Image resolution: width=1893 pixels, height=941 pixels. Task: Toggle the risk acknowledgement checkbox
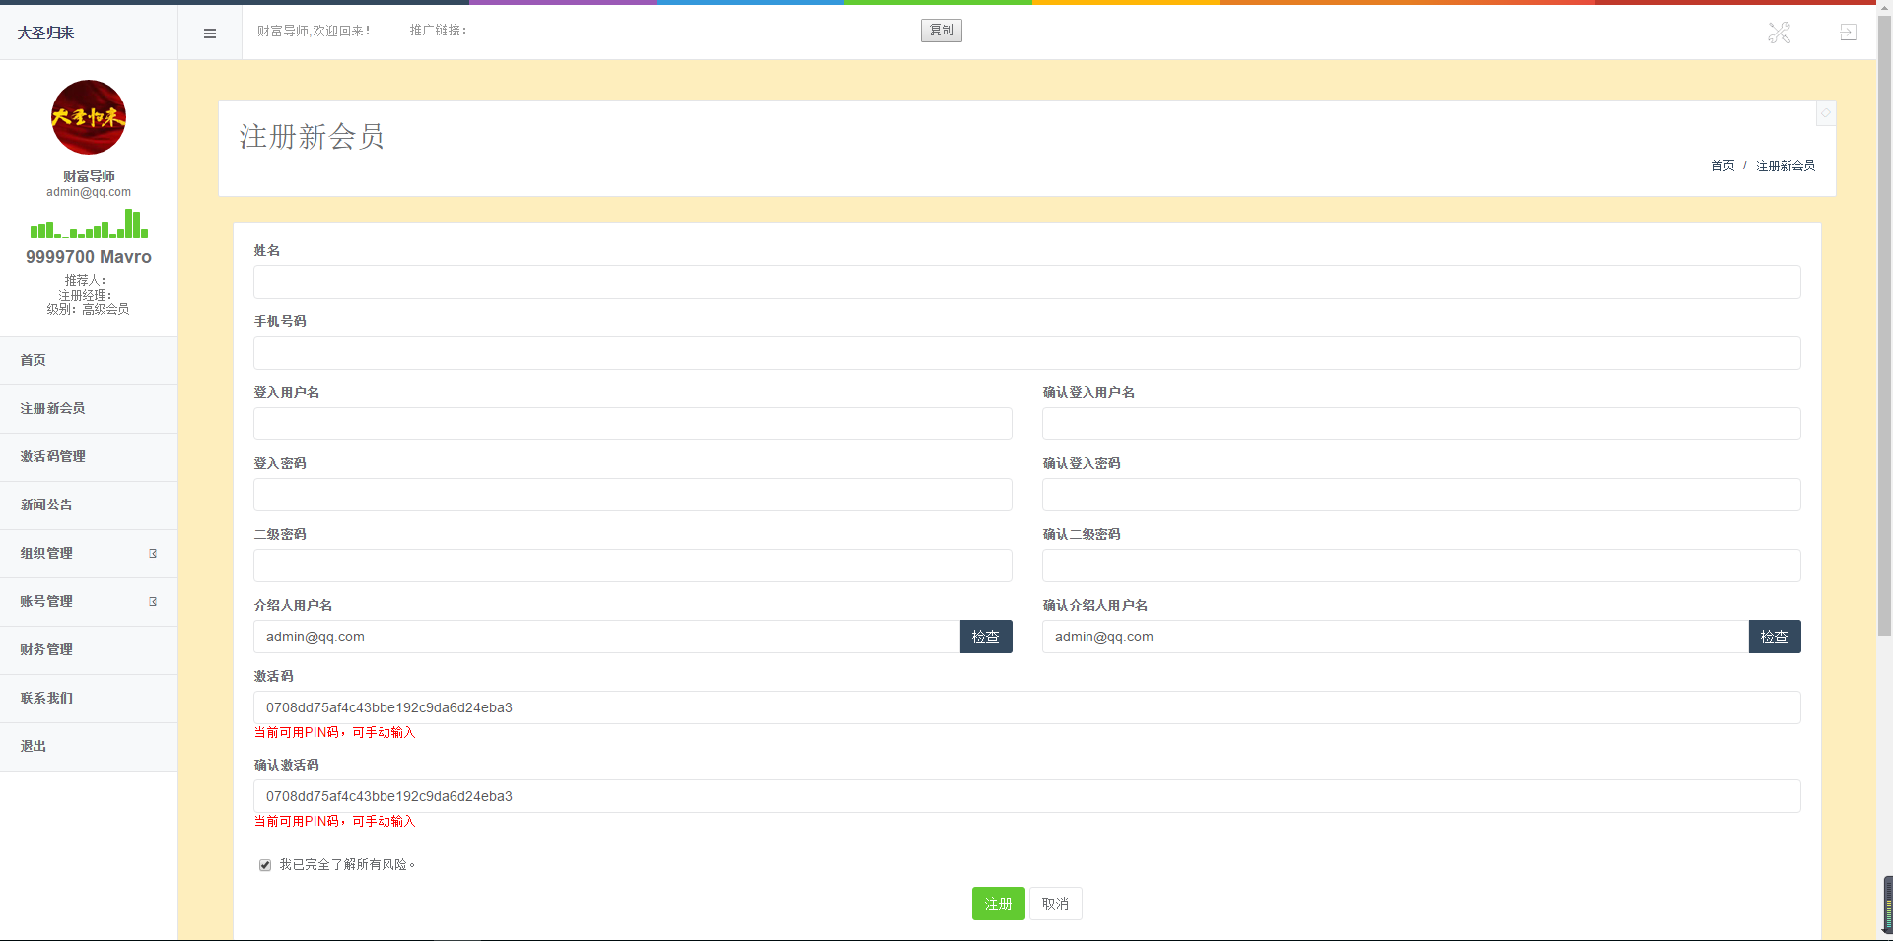(x=265, y=865)
